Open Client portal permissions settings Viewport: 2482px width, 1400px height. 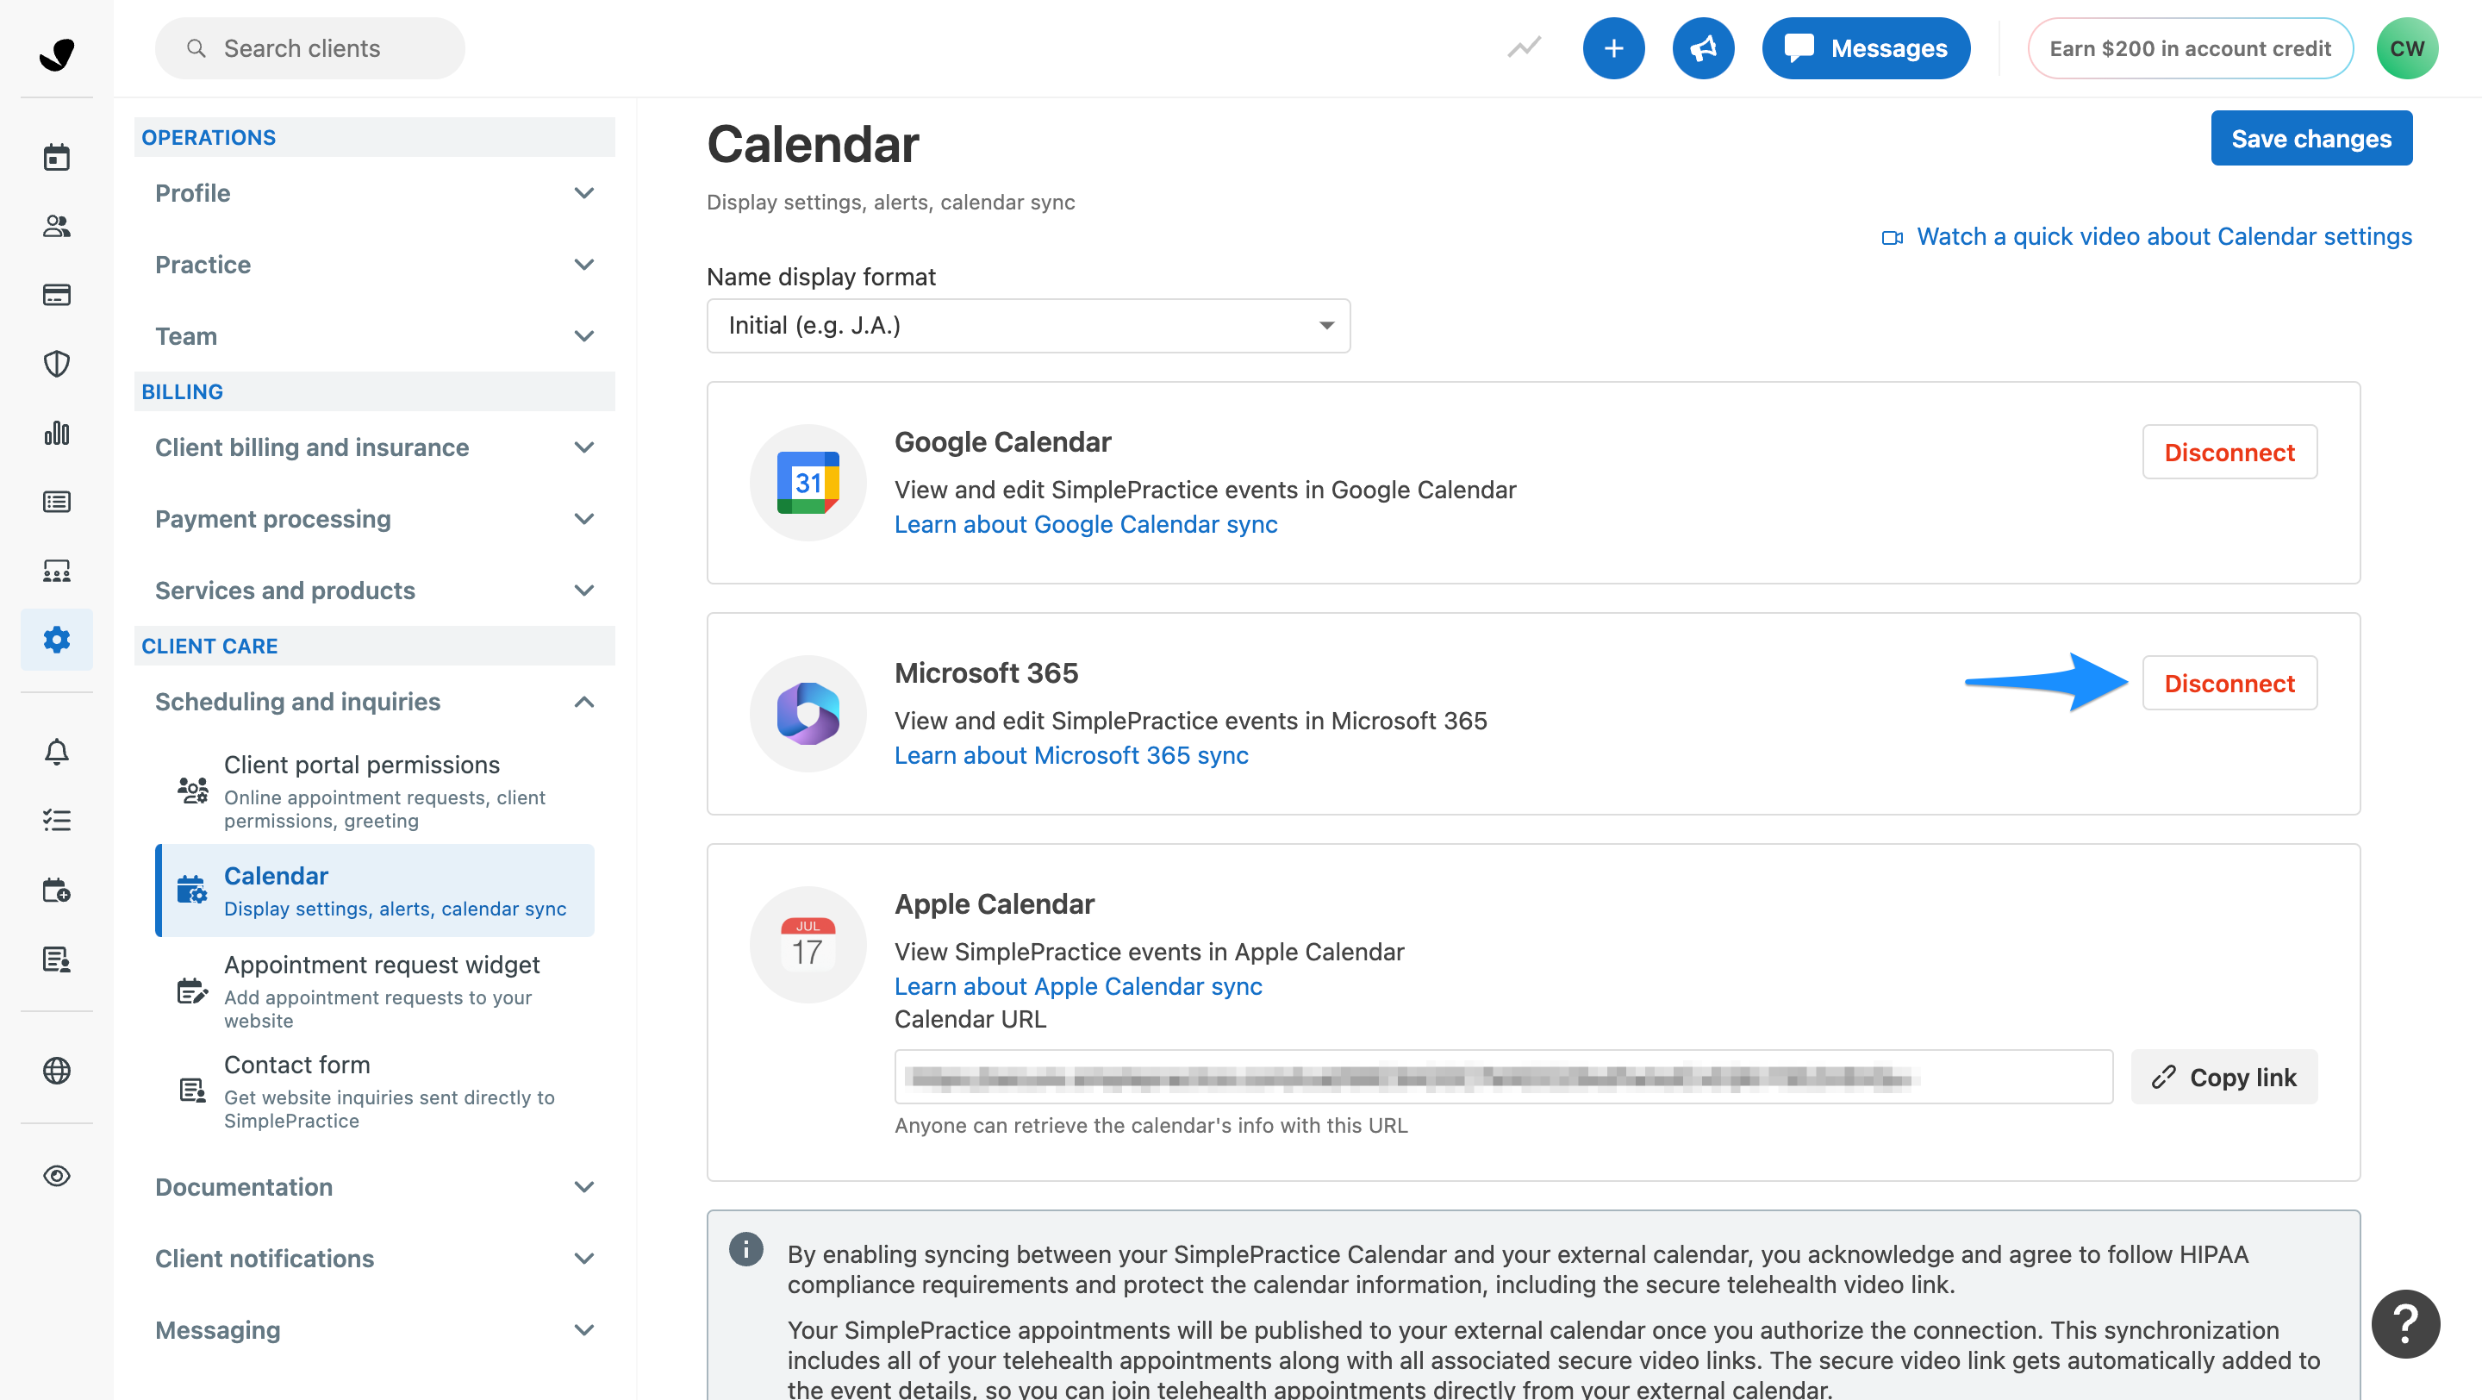coord(375,791)
